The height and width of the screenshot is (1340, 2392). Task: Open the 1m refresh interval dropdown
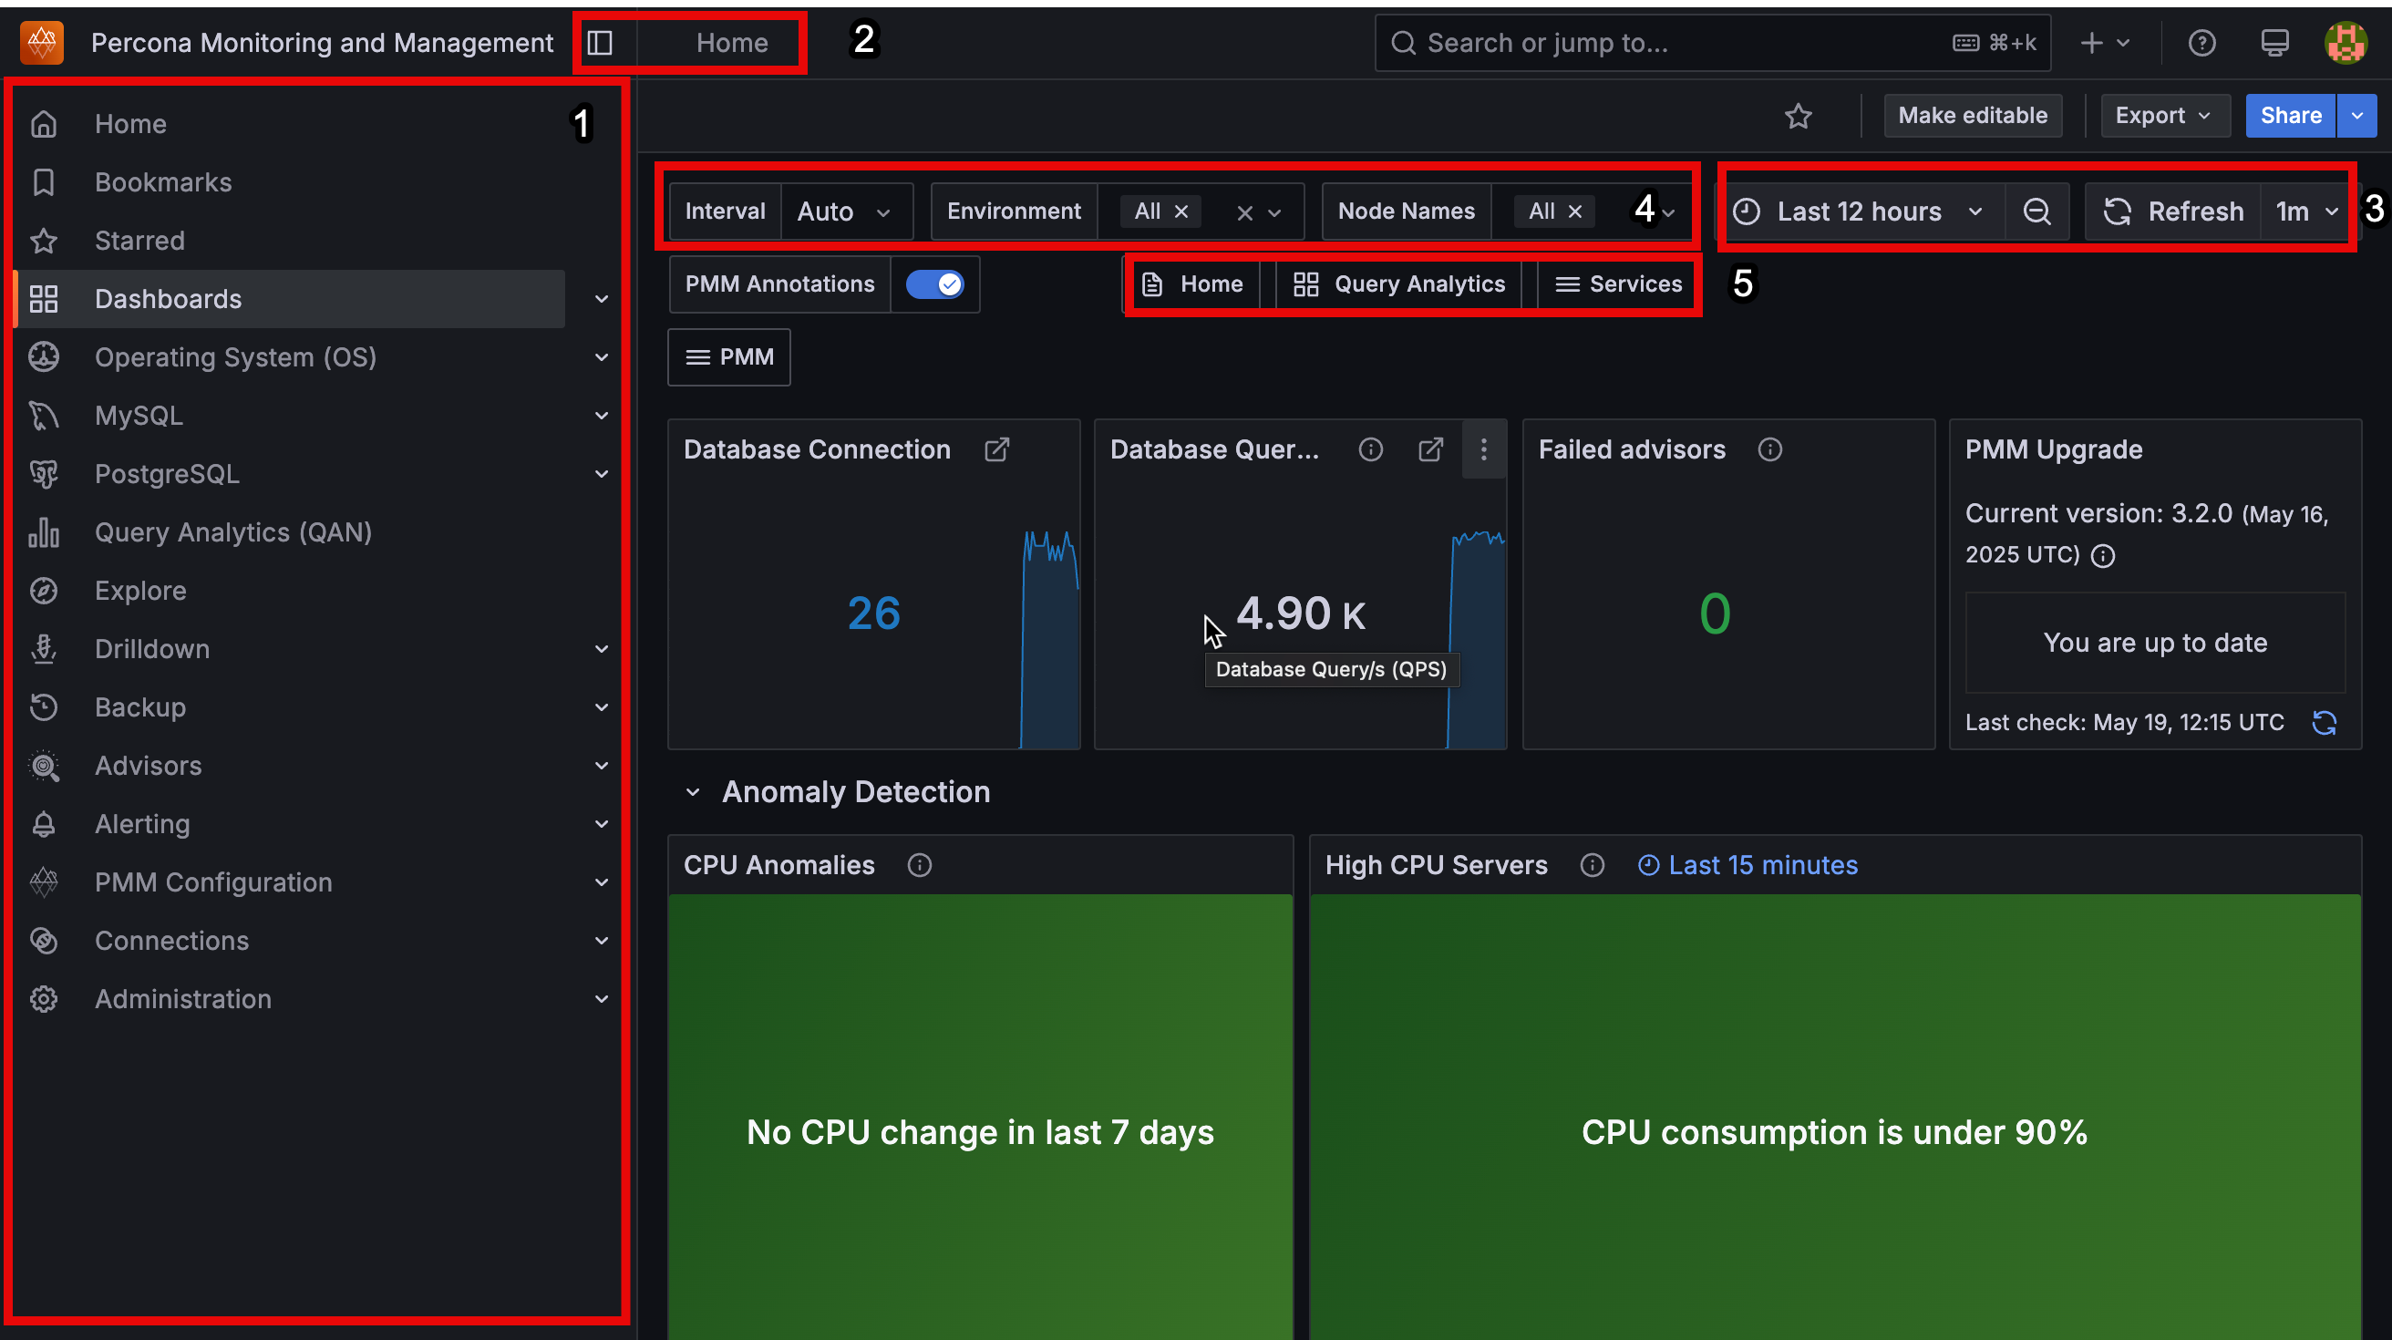[2305, 211]
